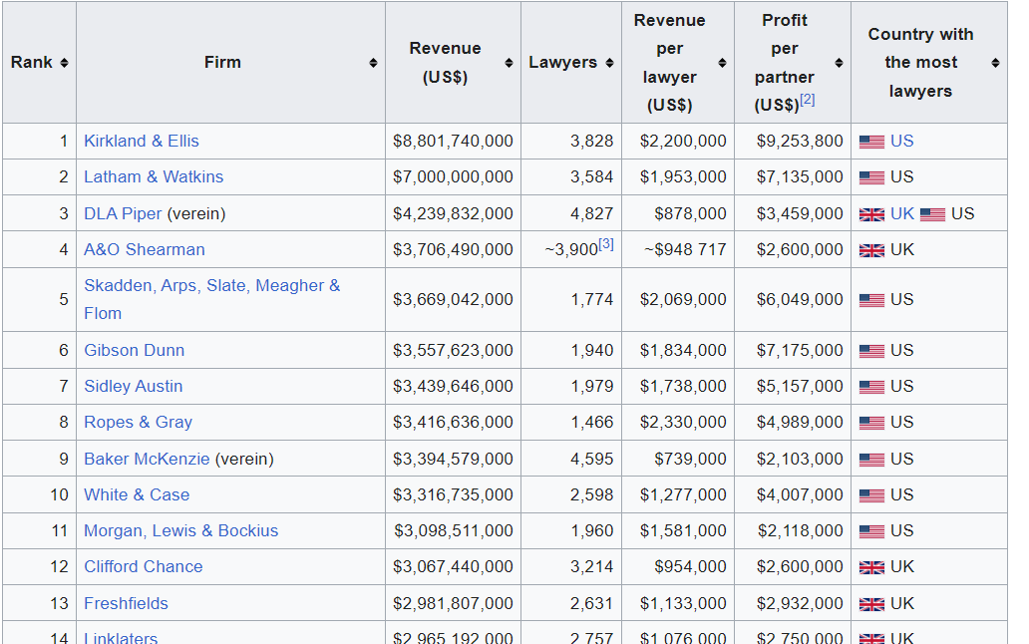Click US flag in Latham & Watkins row

871,177
